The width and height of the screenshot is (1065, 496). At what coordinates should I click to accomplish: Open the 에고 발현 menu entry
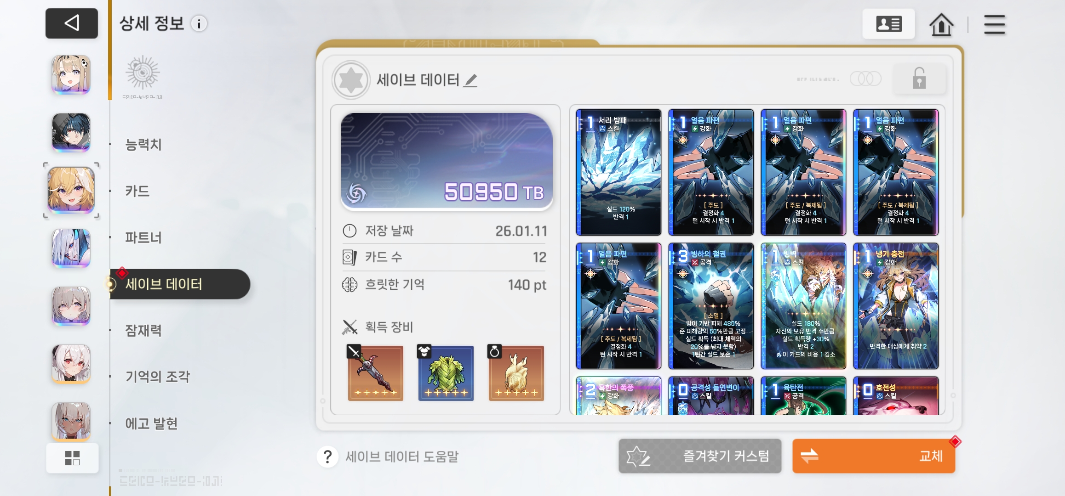click(151, 423)
